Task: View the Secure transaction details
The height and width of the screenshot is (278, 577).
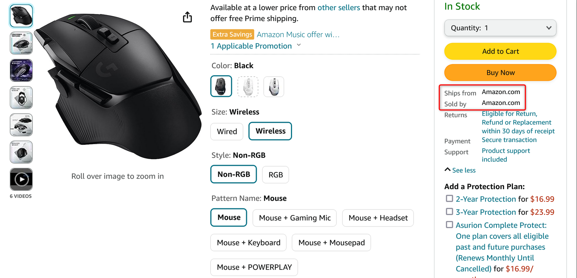Action: click(x=509, y=140)
